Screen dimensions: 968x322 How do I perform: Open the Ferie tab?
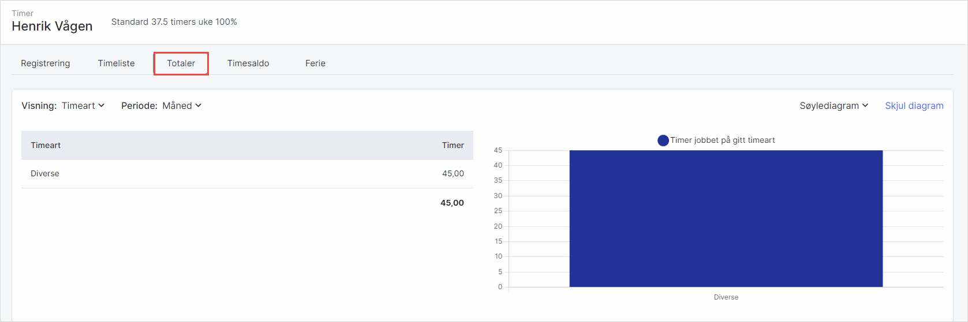pos(315,63)
